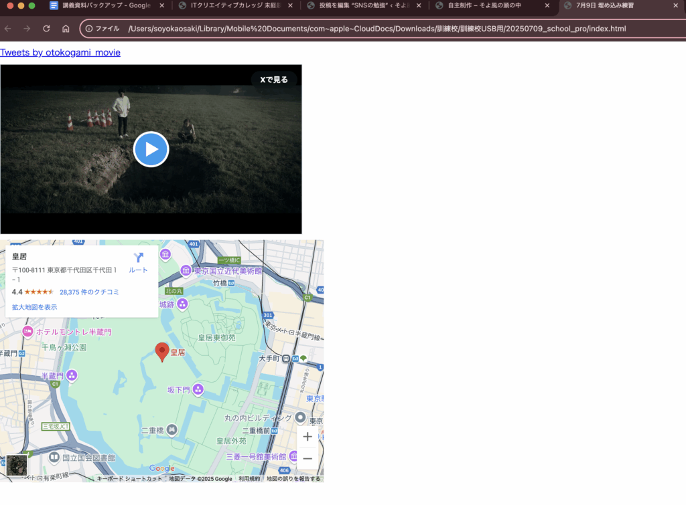Switch to the '自主制作 – そよ風の頭の中' tab
Image resolution: width=686 pixels, height=505 pixels.
coord(489,5)
